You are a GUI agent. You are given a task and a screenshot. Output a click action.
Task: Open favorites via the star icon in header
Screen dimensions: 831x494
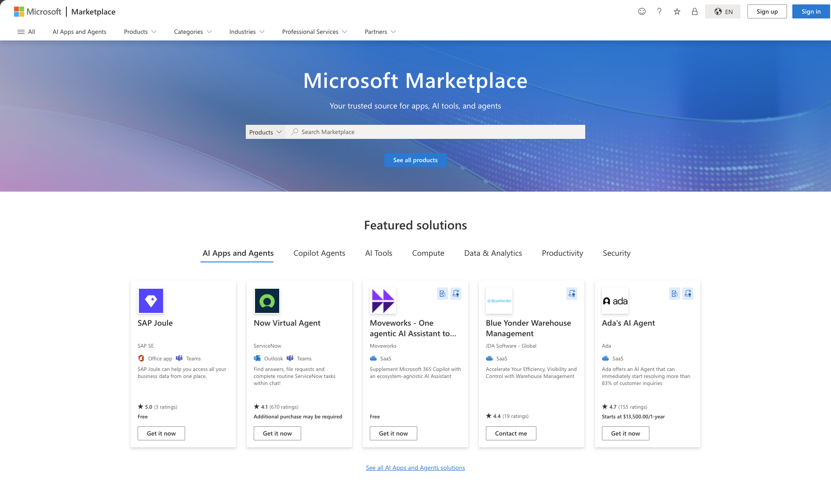(x=677, y=11)
